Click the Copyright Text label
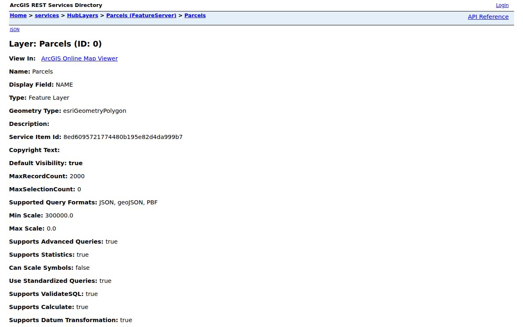Viewport: 523px width, 327px height. click(x=34, y=150)
